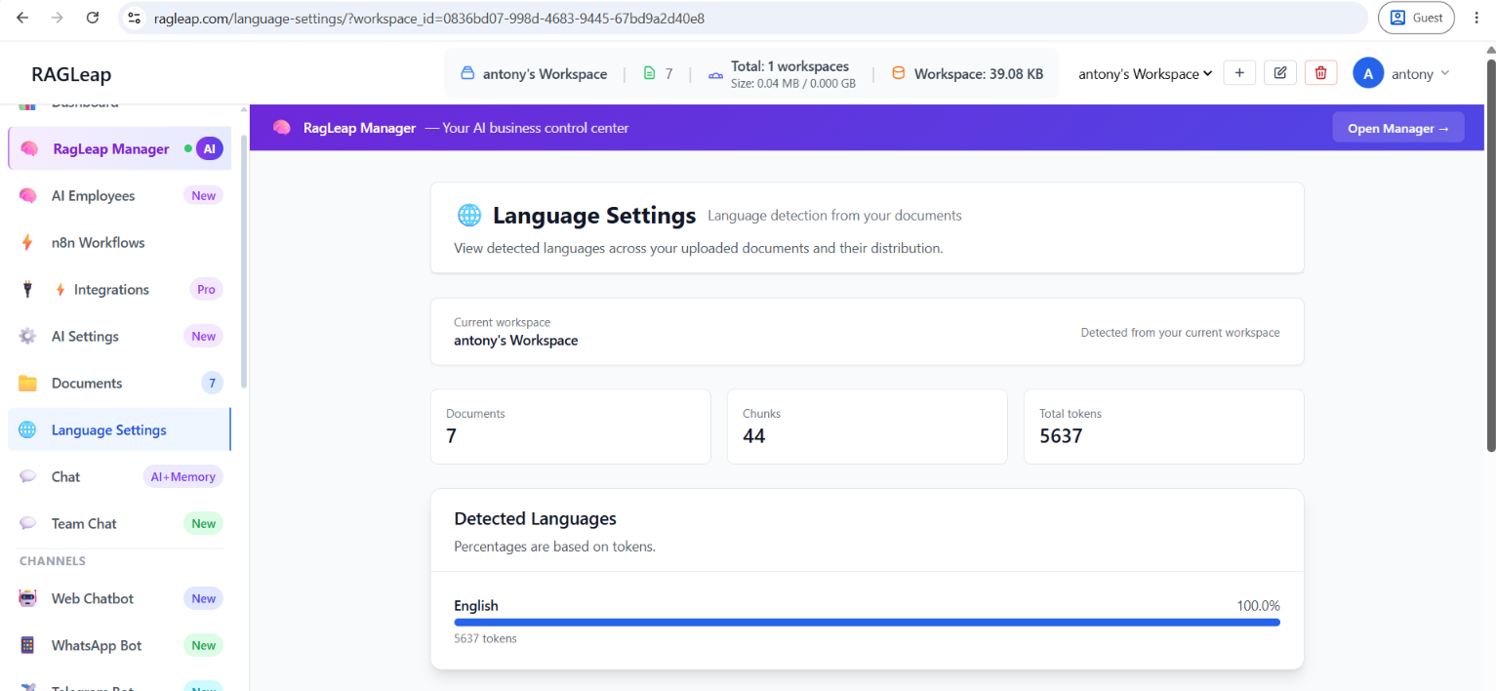1496x691 pixels.
Task: Click the Chunks 44 stat card
Action: 867,427
